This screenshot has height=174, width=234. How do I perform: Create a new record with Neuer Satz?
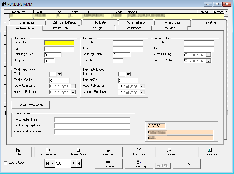(x=78, y=152)
